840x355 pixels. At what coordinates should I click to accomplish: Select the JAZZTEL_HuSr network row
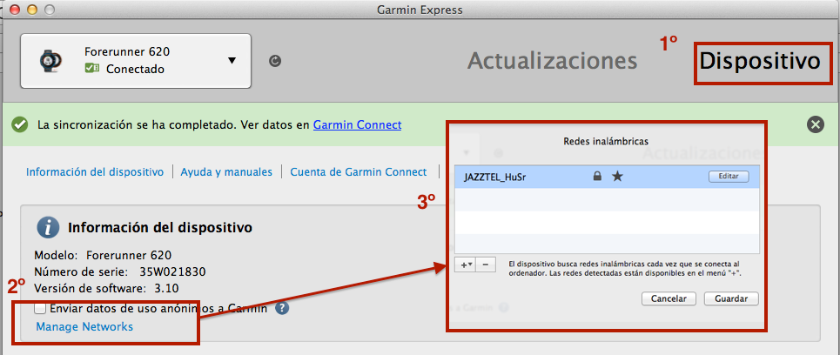point(607,176)
